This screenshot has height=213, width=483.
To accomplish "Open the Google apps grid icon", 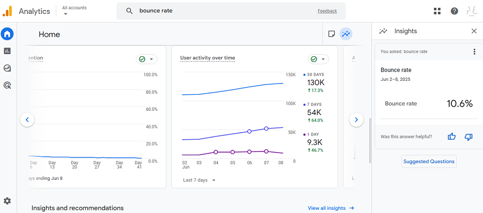I will pyautogui.click(x=437, y=11).
